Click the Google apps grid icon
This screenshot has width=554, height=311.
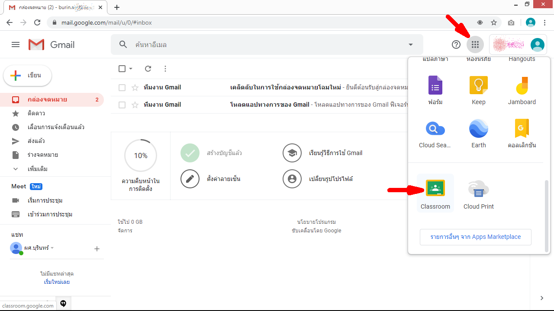475,44
